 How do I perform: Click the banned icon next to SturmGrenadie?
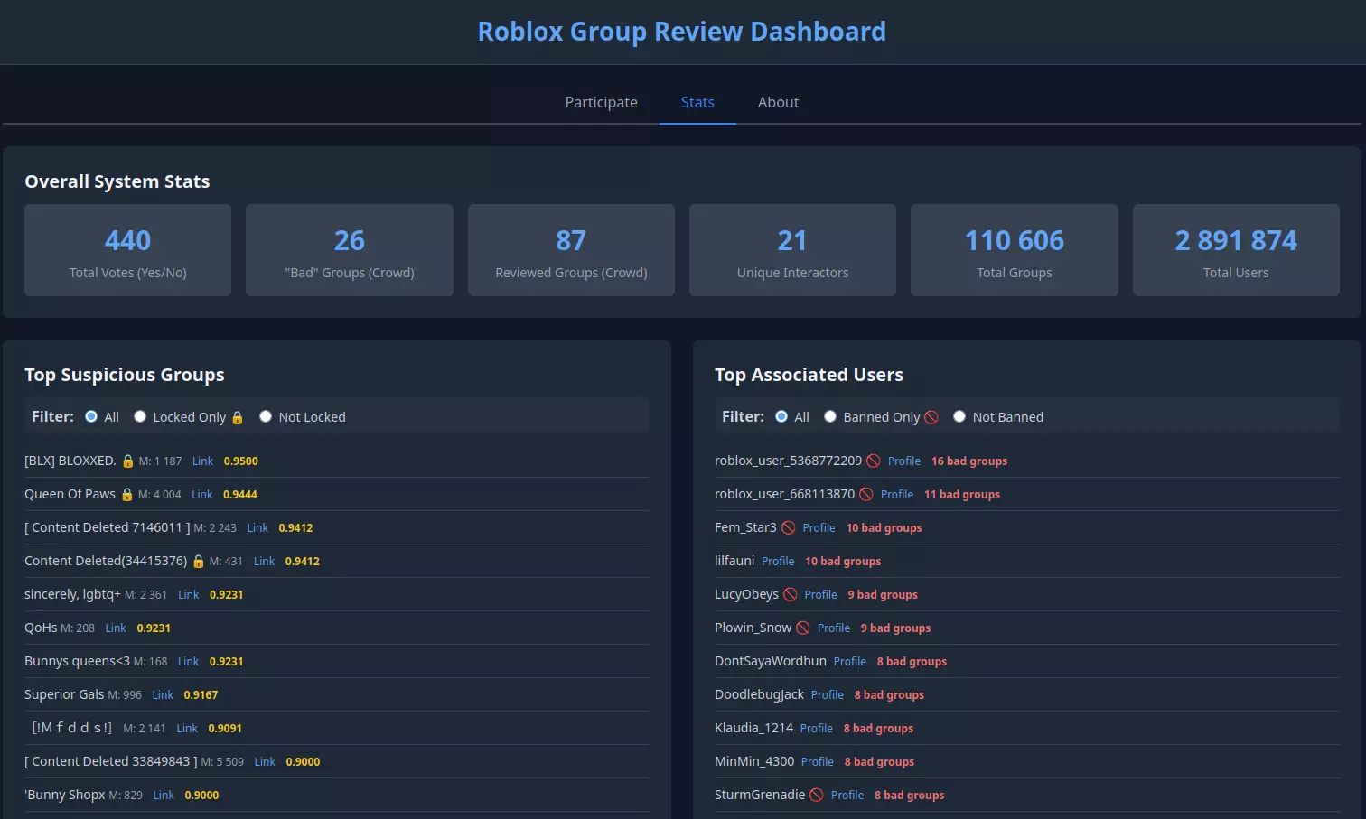pyautogui.click(x=817, y=796)
